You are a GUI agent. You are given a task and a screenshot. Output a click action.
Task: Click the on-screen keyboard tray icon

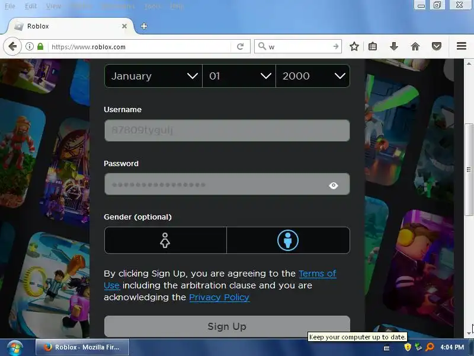pyautogui.click(x=386, y=348)
